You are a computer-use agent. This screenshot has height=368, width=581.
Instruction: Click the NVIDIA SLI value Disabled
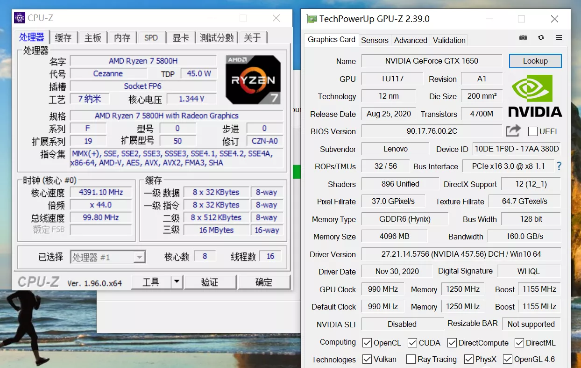tap(402, 324)
